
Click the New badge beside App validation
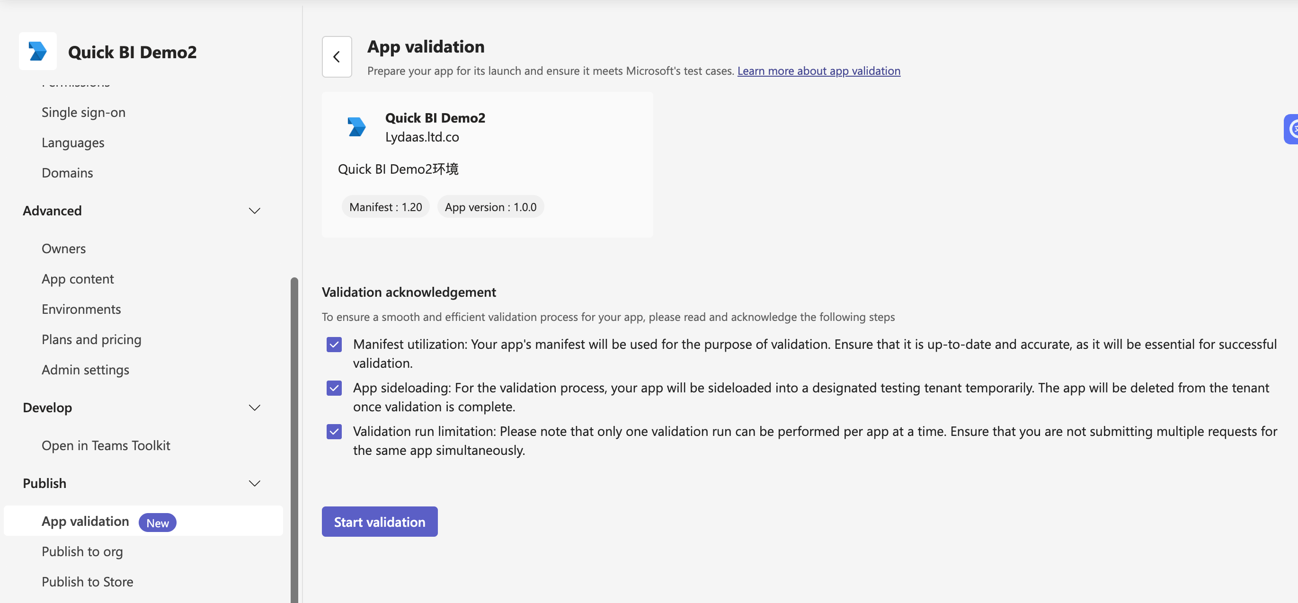tap(158, 523)
